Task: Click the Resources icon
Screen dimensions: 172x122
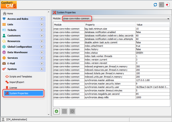Action: [4, 41]
